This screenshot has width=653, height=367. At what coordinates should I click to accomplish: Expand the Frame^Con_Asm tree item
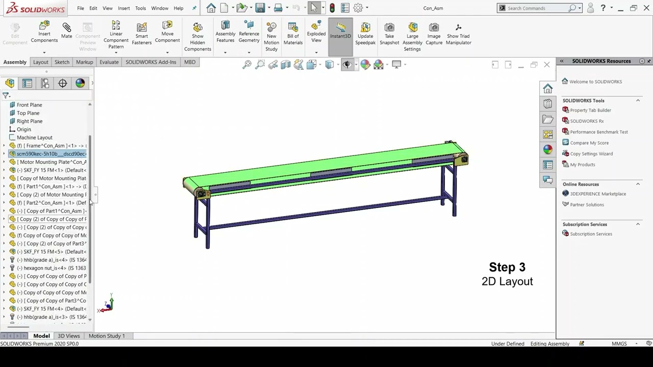point(4,146)
